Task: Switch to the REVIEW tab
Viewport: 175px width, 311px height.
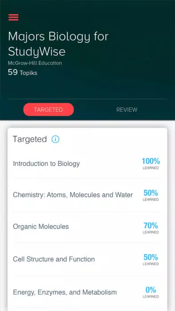Action: click(127, 109)
